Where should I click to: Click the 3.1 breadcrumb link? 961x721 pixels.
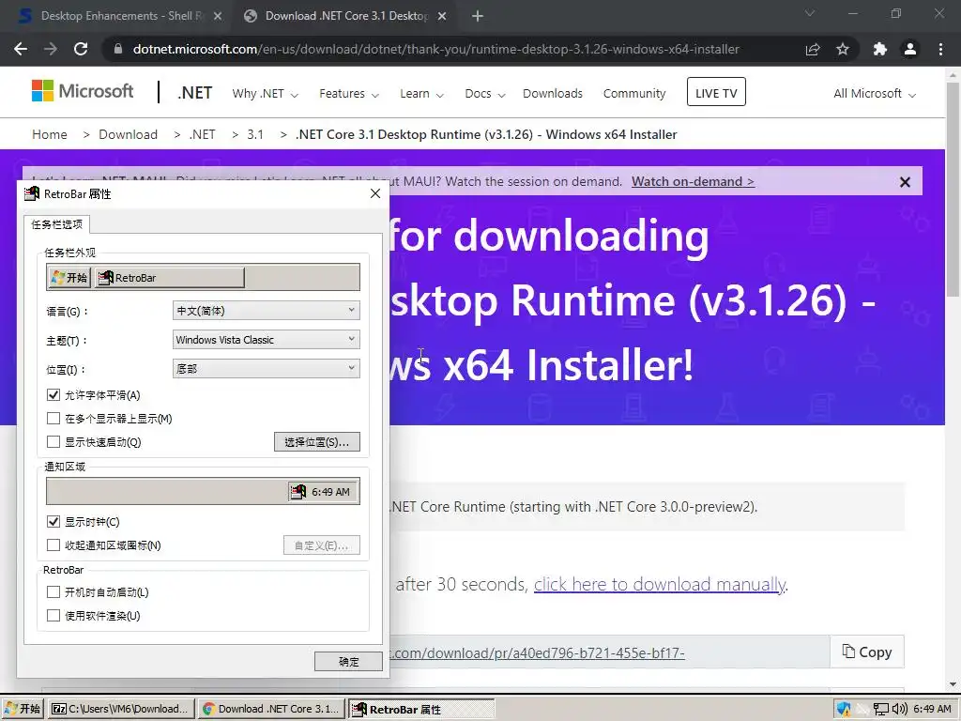(x=255, y=134)
